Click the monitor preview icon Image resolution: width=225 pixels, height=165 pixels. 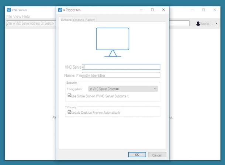click(x=112, y=42)
